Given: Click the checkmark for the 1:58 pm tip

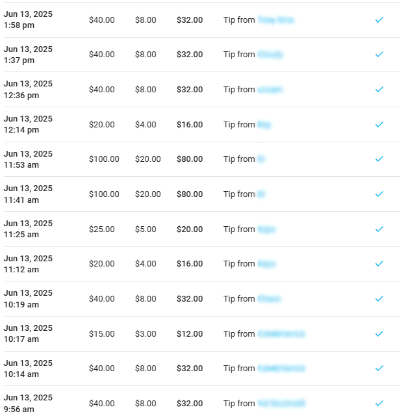Looking at the screenshot, I should [x=379, y=20].
